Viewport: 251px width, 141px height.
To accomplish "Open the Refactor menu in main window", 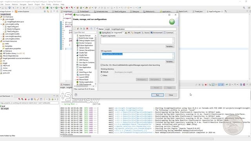I will [15, 4].
